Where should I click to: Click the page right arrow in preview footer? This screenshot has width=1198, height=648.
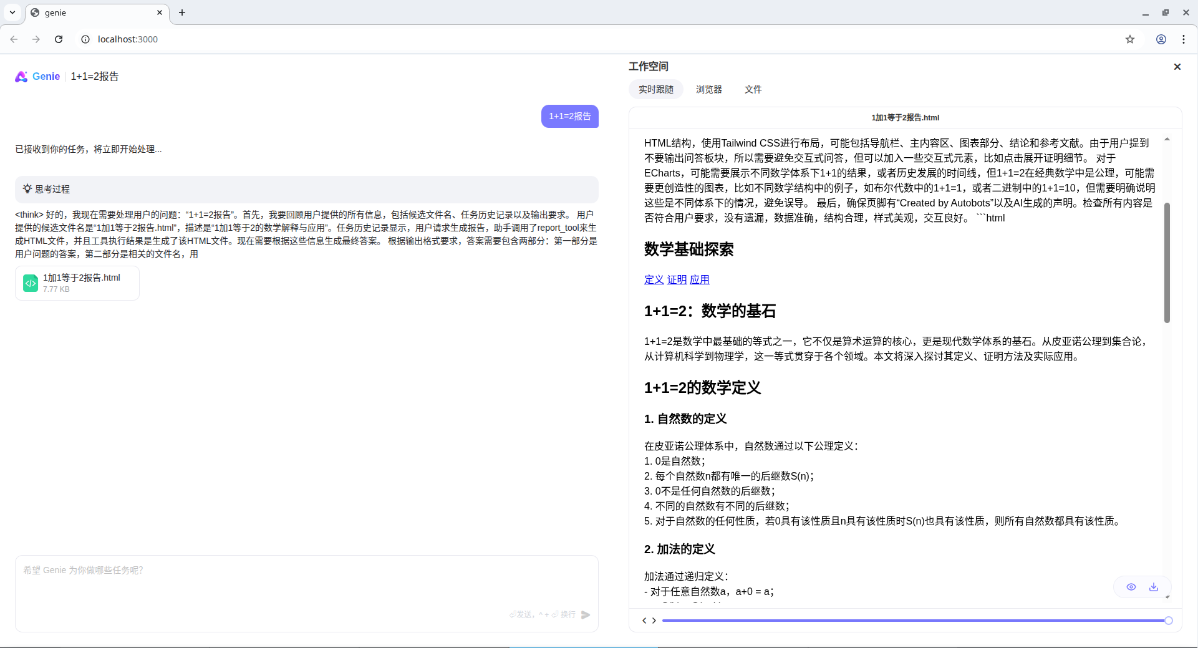654,621
